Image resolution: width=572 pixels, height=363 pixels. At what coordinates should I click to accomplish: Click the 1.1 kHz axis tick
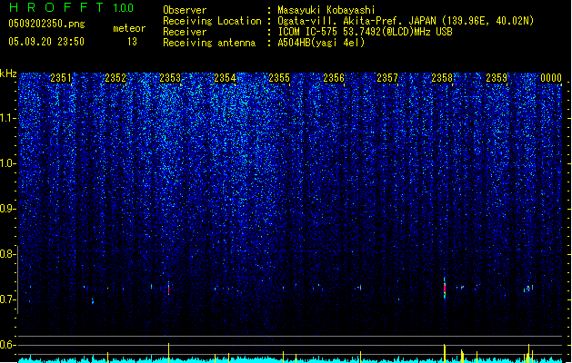(x=8, y=118)
